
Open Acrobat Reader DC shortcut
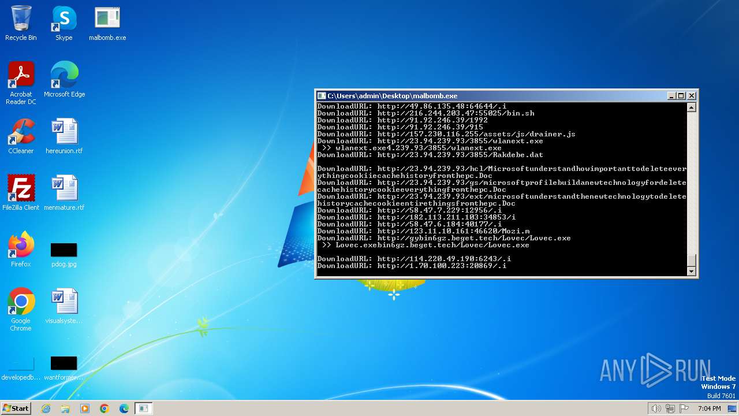coord(21,83)
